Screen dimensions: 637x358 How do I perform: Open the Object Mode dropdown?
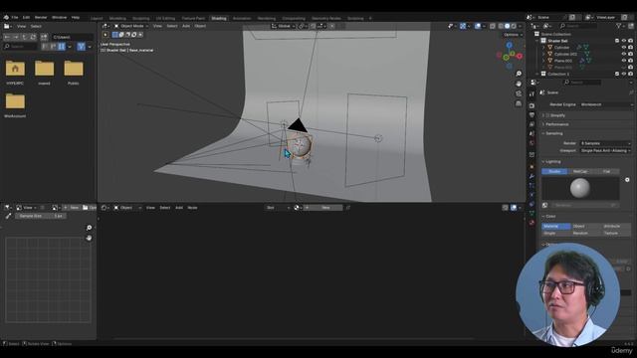click(131, 26)
